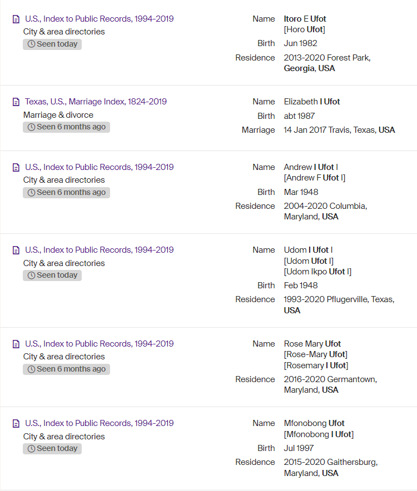
Task: Click the clock icon in the Texas marriage Seen badge
Action: [x=31, y=127]
